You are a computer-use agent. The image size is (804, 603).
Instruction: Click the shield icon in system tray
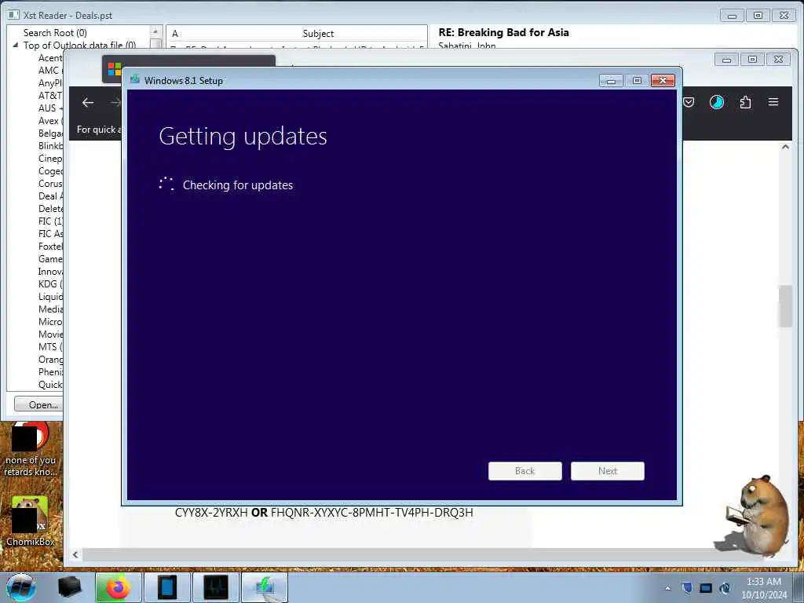pos(687,588)
